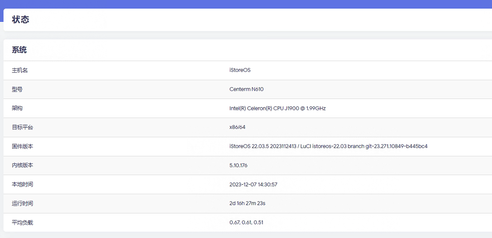Click the x86/64 platform value

coord(237,127)
